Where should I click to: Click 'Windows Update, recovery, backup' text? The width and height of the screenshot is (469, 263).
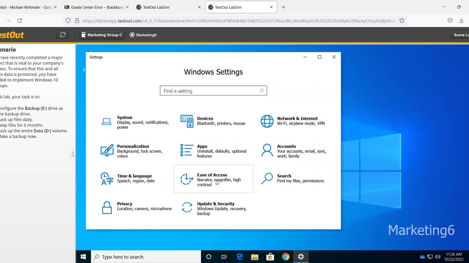pos(222,211)
